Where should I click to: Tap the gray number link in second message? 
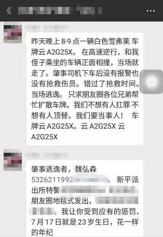(69, 180)
